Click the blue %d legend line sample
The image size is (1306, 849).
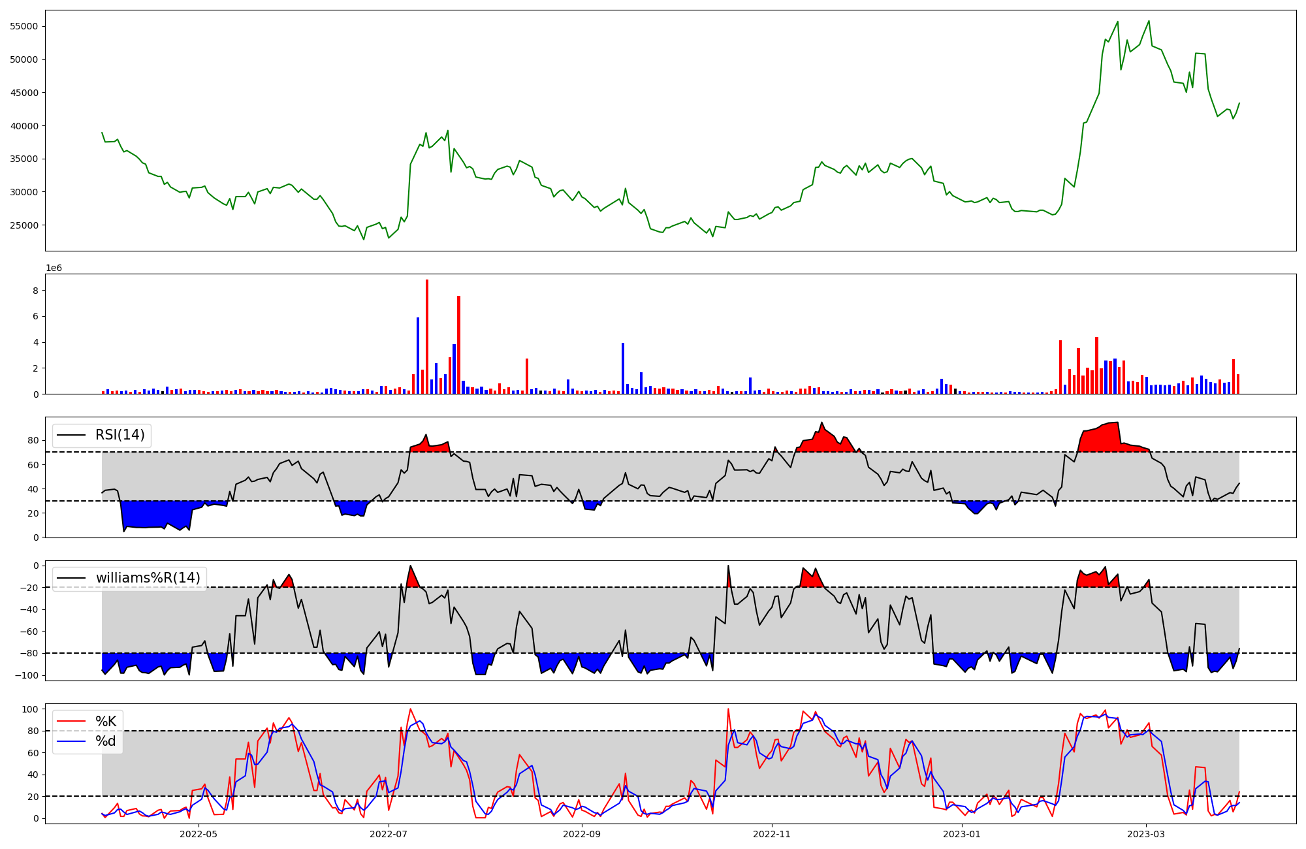click(71, 741)
